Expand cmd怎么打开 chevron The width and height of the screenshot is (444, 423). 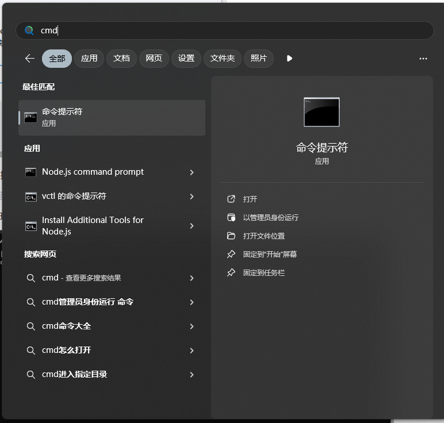[x=192, y=351]
